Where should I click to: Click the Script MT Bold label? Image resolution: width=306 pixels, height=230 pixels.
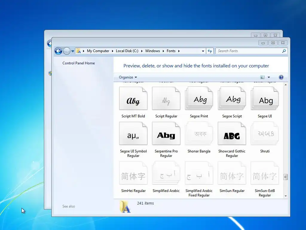(133, 116)
